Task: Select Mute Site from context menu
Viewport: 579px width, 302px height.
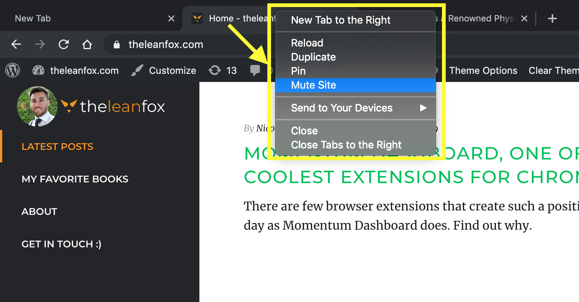Action: click(313, 85)
